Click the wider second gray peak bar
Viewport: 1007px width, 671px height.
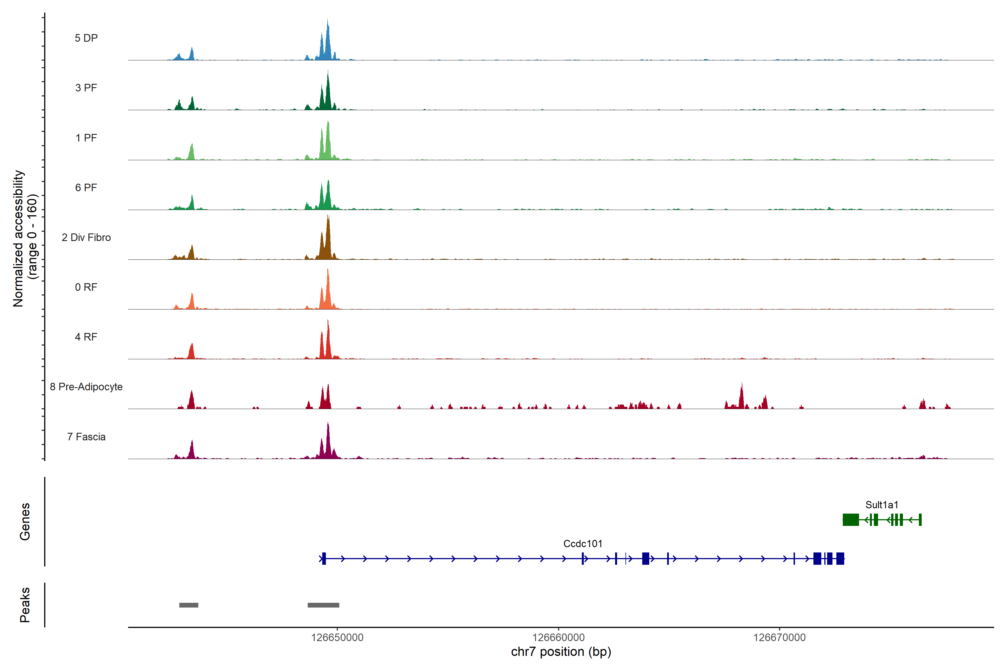323,605
